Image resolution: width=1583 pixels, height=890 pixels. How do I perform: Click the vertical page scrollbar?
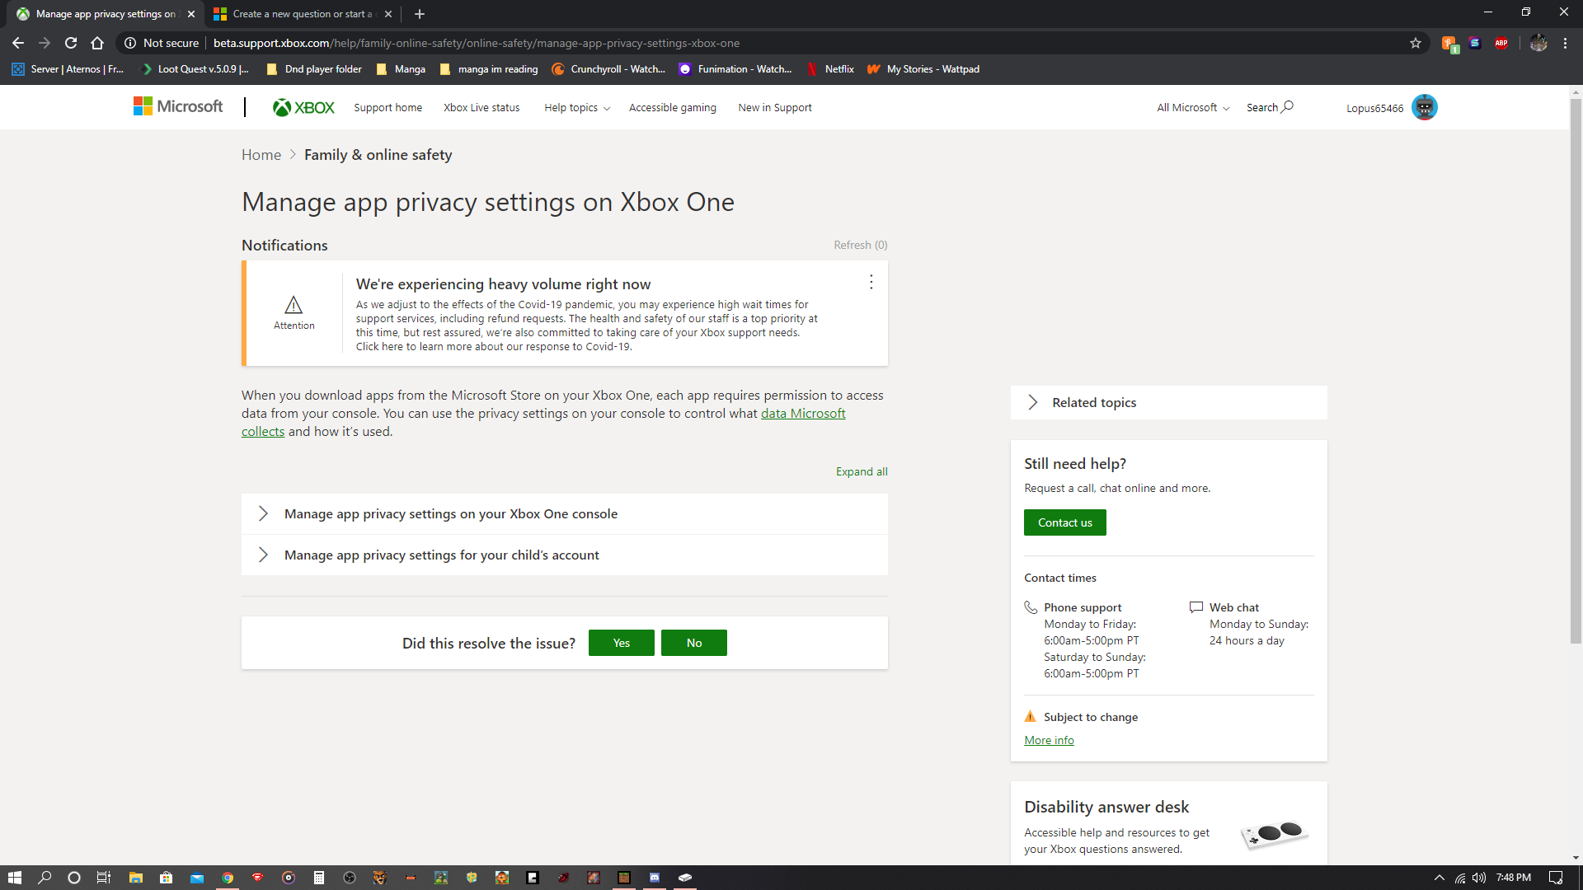pos(1576,371)
